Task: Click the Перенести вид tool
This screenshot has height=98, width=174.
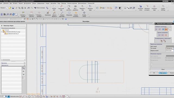Action: click(83, 8)
